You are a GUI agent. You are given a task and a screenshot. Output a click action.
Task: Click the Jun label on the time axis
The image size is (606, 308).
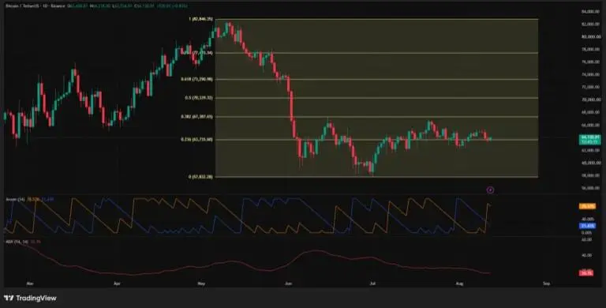tap(288, 284)
